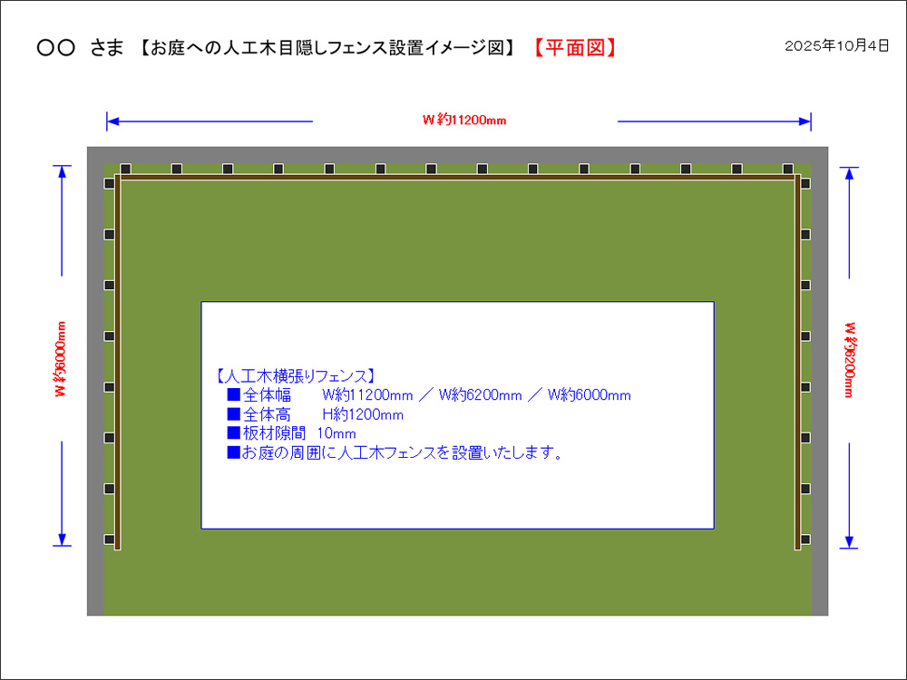Click the red 【平面図】 label
This screenshot has height=680, width=907.
coord(574,48)
